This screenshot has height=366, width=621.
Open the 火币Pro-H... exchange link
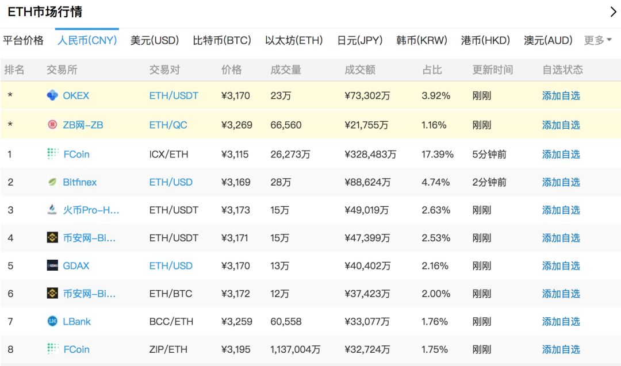(x=91, y=210)
